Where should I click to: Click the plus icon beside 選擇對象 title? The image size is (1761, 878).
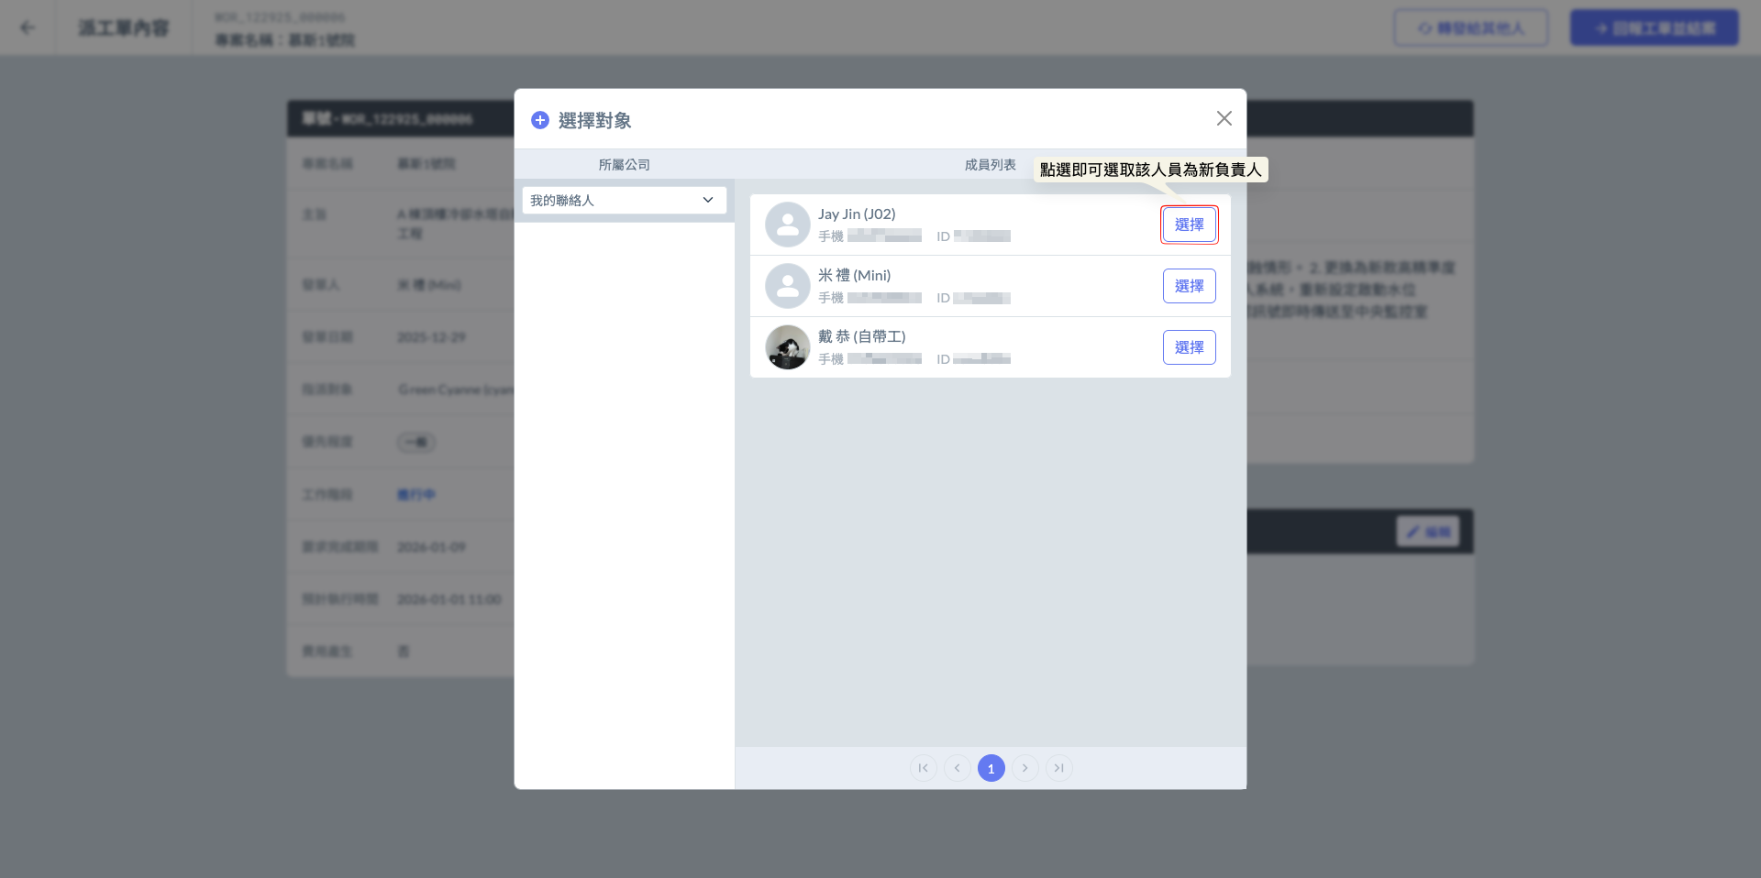(540, 120)
